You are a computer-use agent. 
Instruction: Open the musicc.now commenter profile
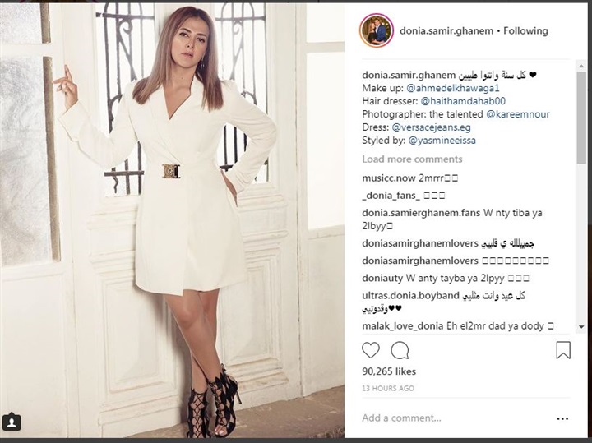389,178
